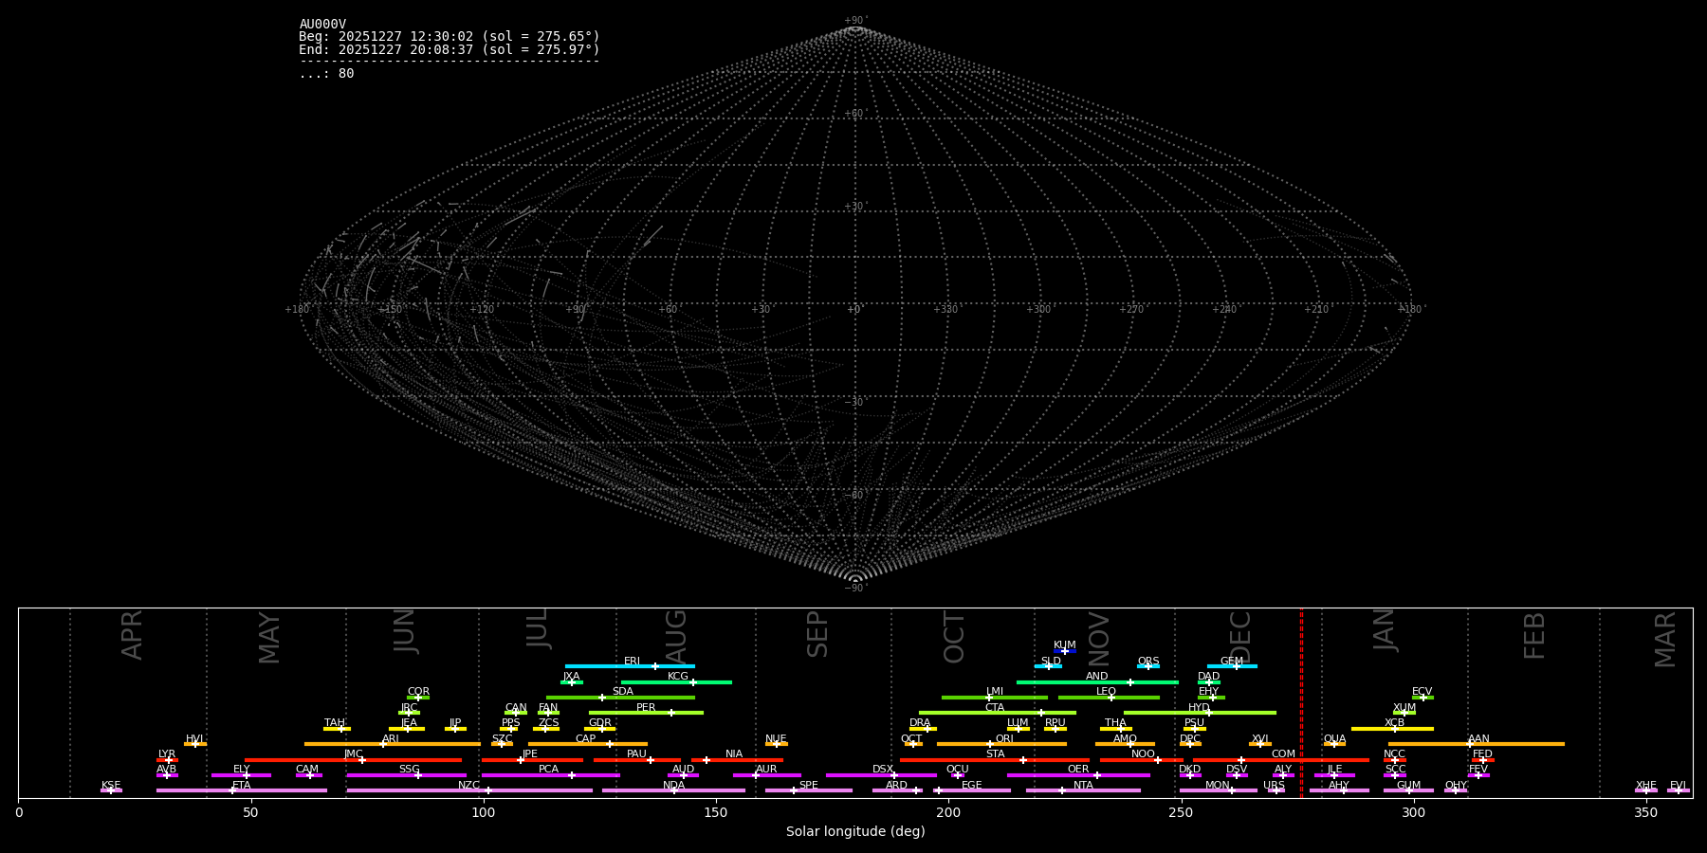Click the NDA shower bar
This screenshot has height=853, width=1707.
click(x=673, y=790)
